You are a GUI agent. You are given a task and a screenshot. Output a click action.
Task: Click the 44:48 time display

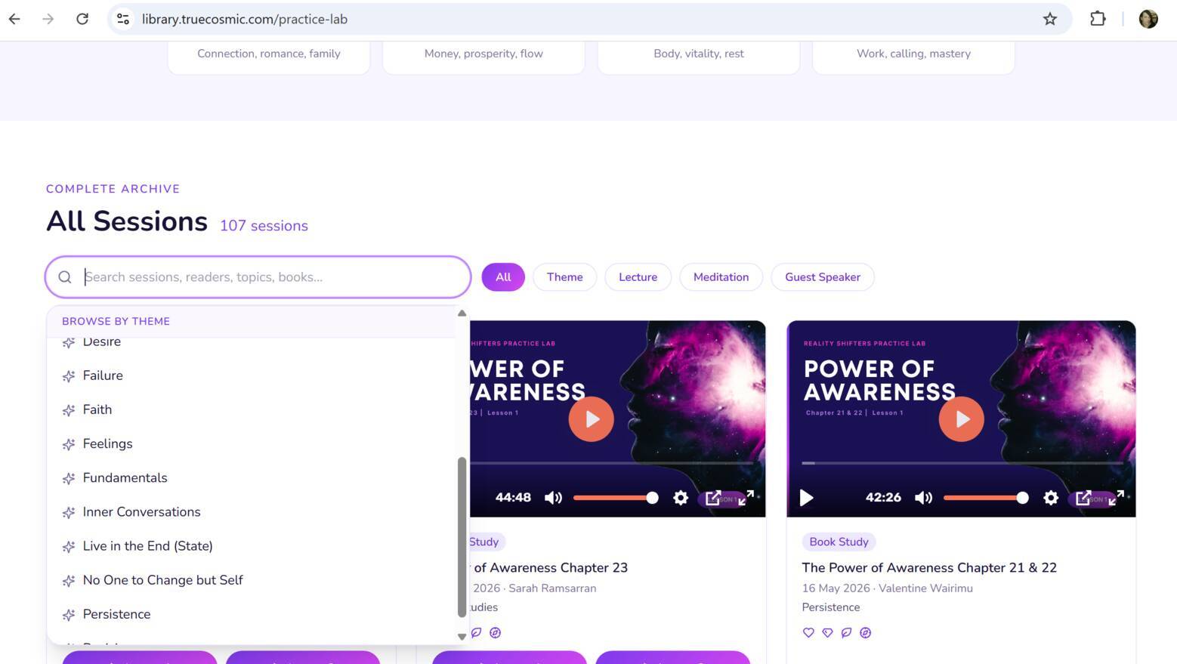pos(513,498)
